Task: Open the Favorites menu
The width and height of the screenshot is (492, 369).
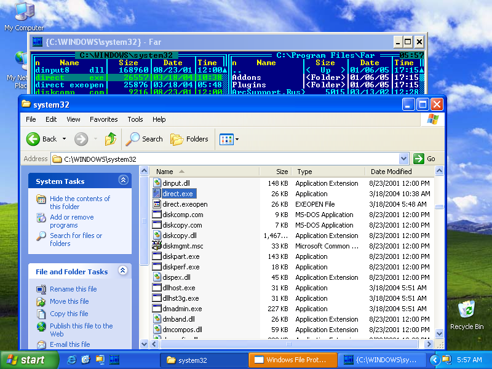Action: pos(103,119)
